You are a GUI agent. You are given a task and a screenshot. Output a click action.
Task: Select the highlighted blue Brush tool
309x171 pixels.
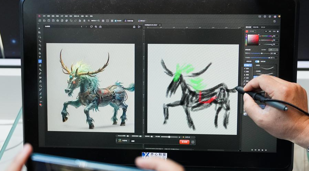pos(40,61)
